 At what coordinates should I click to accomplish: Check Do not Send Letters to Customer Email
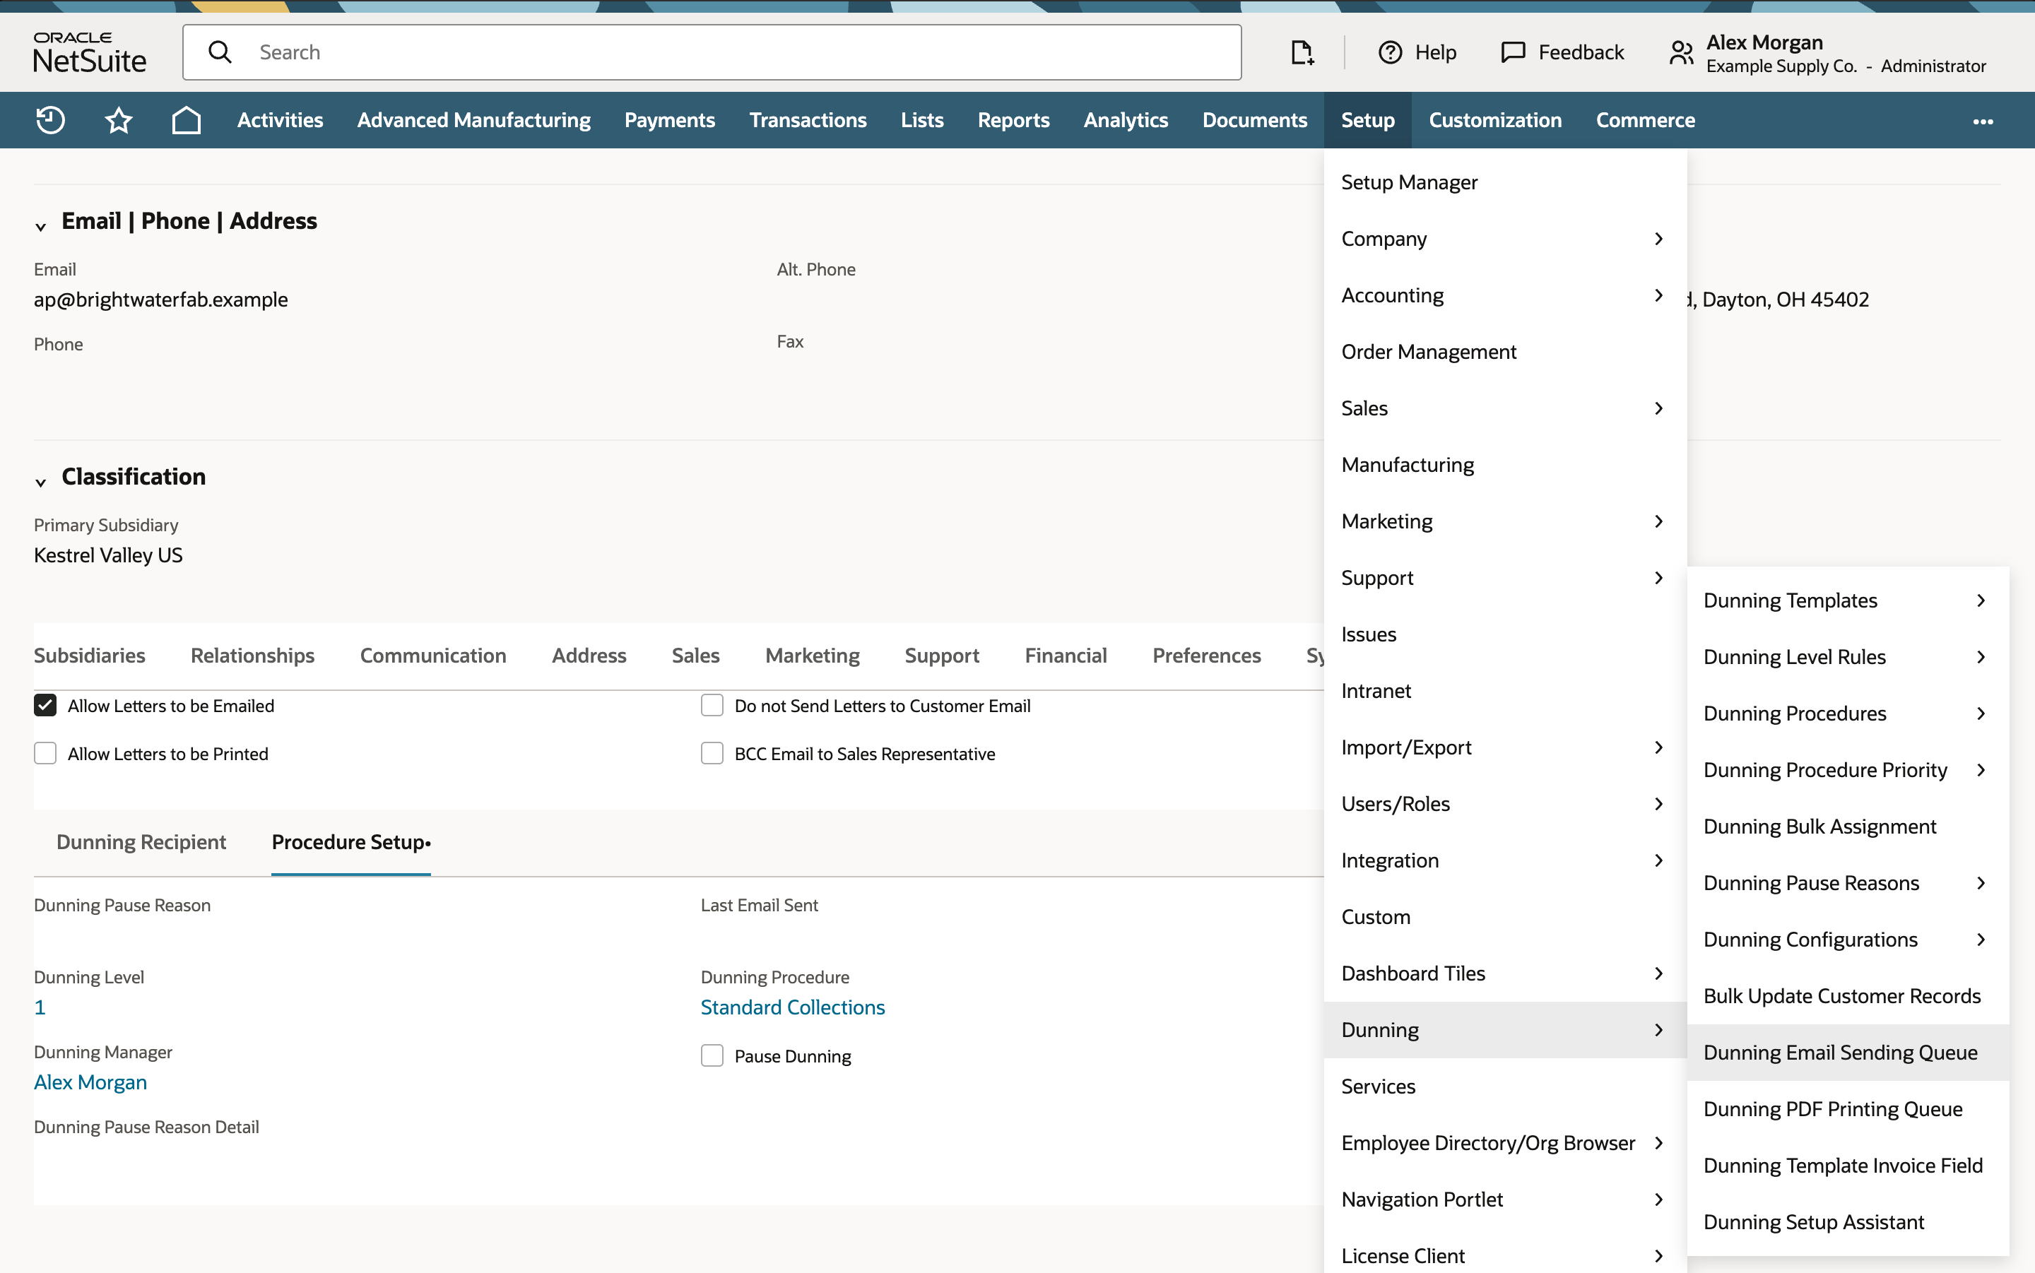pyautogui.click(x=712, y=705)
